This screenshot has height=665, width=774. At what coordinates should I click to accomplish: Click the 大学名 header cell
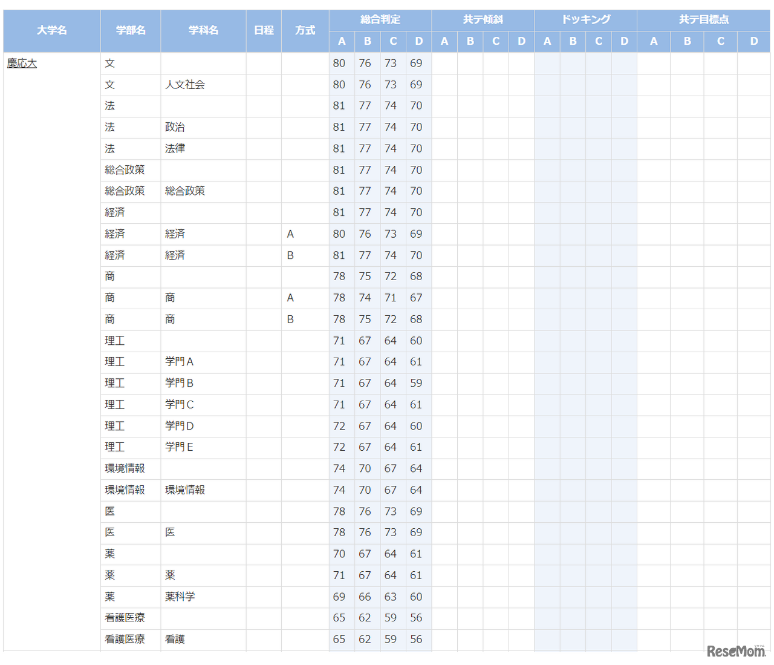[52, 30]
